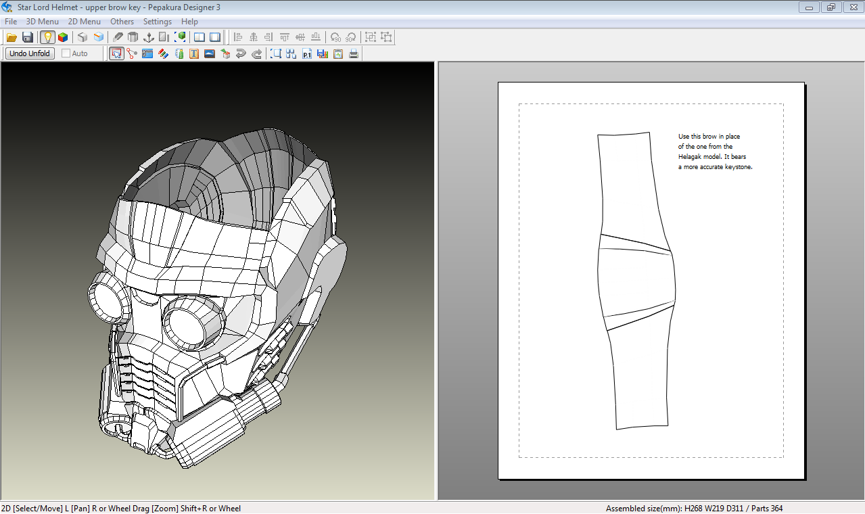
Task: Open the Settings menu
Action: pyautogui.click(x=158, y=22)
